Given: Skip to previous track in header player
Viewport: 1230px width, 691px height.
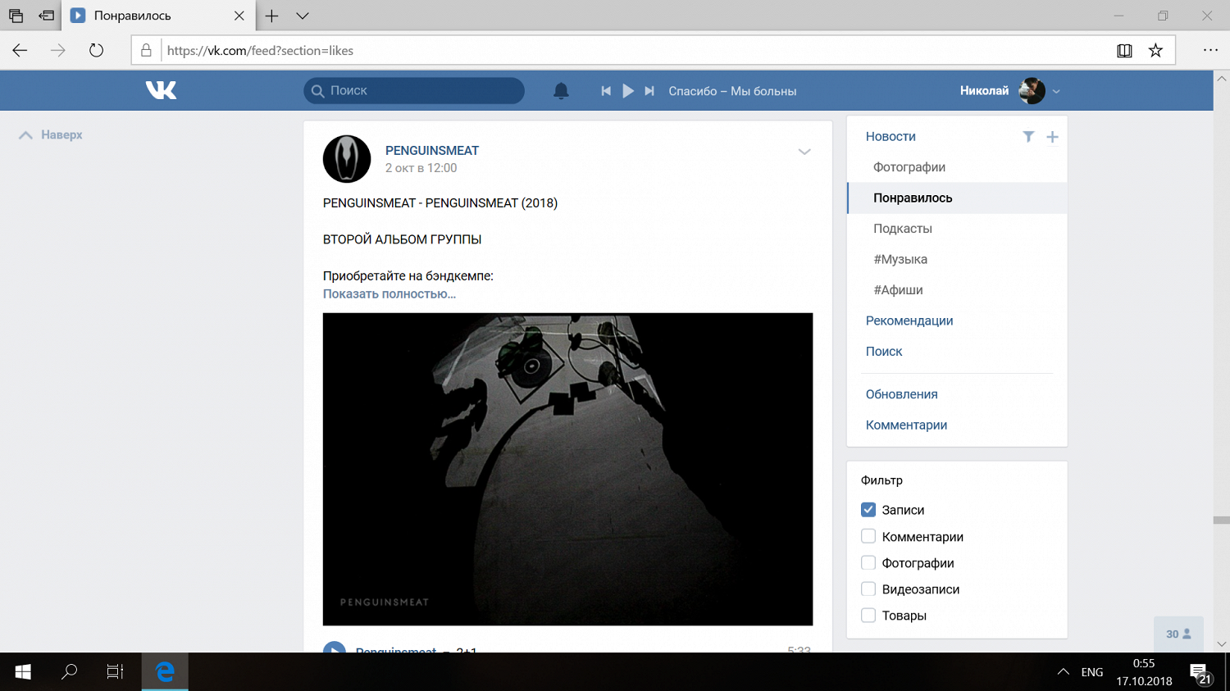Looking at the screenshot, I should pyautogui.click(x=606, y=91).
